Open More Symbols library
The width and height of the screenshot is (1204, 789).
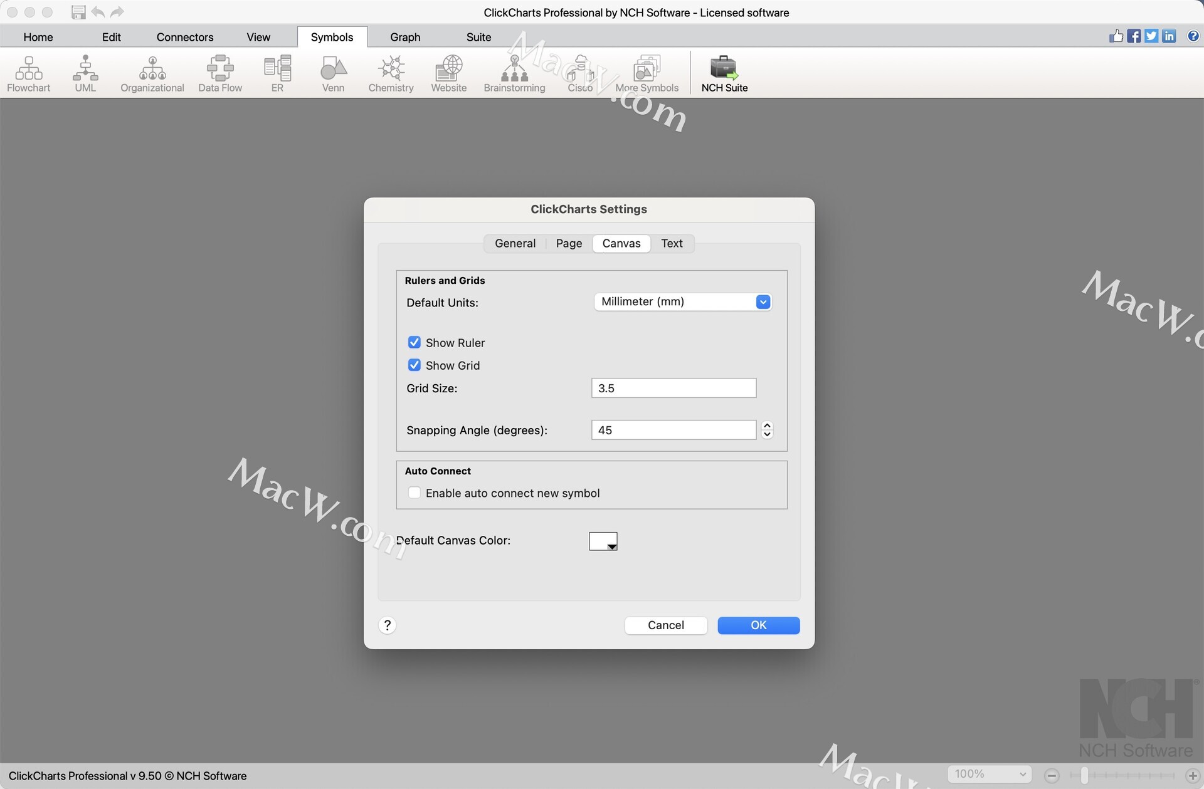pyautogui.click(x=647, y=73)
